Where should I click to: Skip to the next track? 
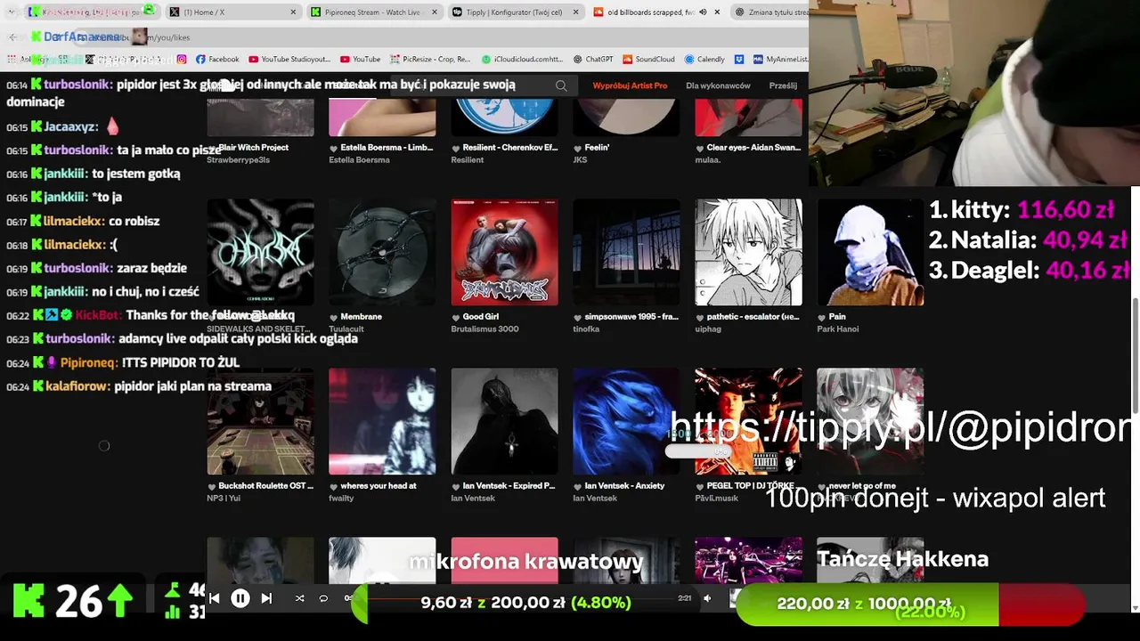[266, 598]
